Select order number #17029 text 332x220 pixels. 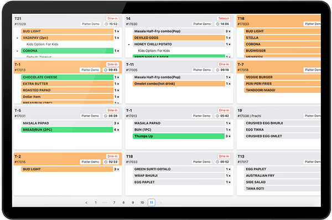(x=20, y=24)
